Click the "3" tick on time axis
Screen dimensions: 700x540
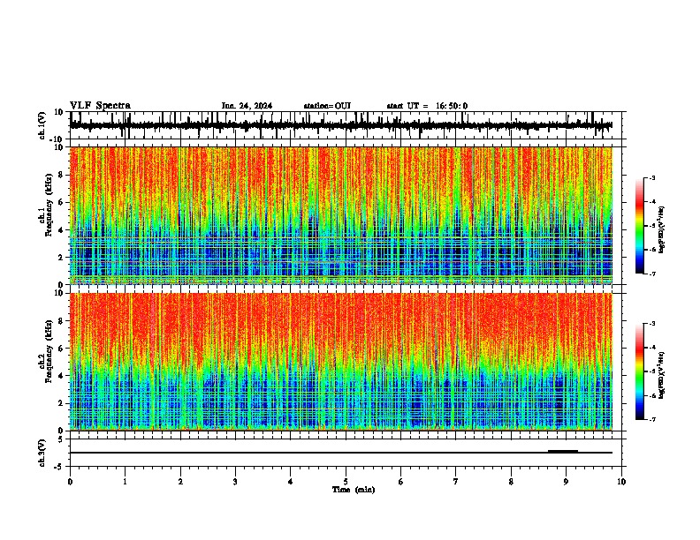coord(235,482)
